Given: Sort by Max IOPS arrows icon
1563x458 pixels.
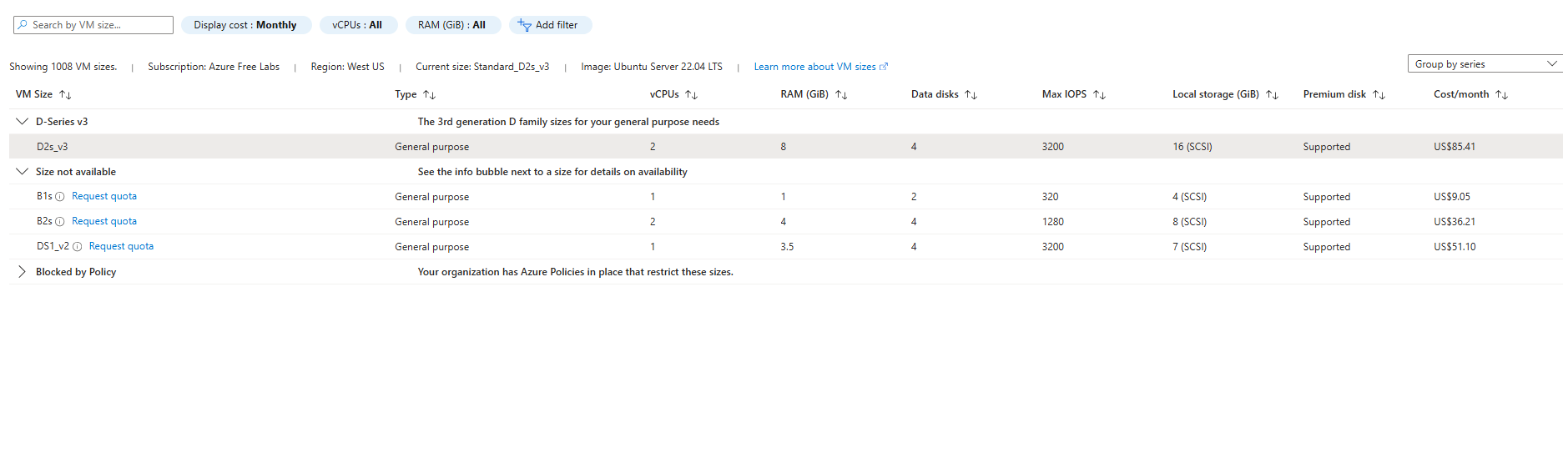Looking at the screenshot, I should point(1099,95).
